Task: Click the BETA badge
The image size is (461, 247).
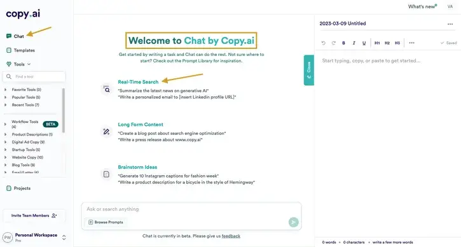Action: (51, 124)
